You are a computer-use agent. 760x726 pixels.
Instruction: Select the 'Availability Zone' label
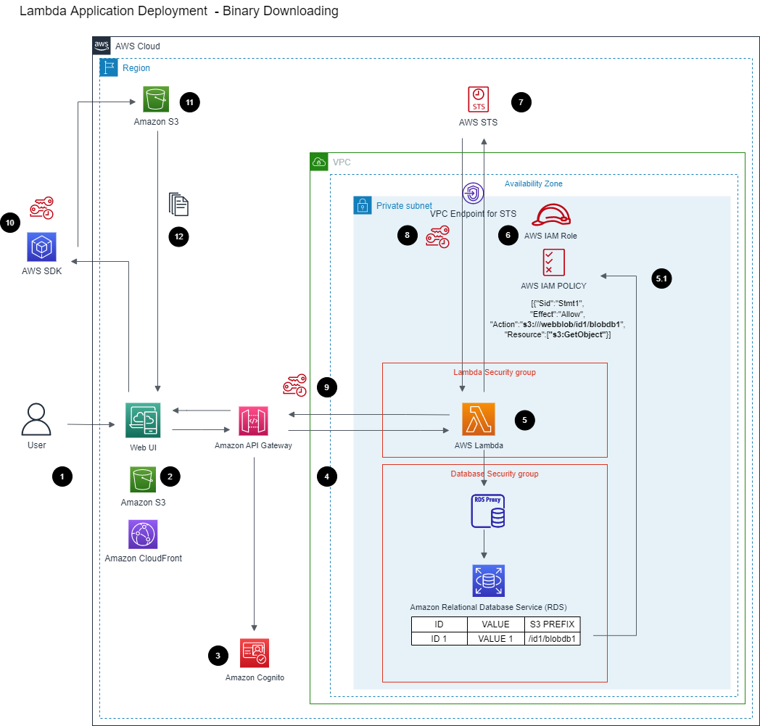coord(533,183)
